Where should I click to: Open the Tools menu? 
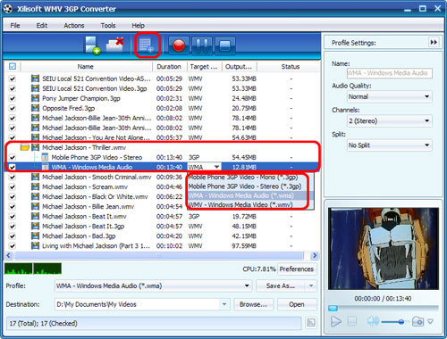108,25
